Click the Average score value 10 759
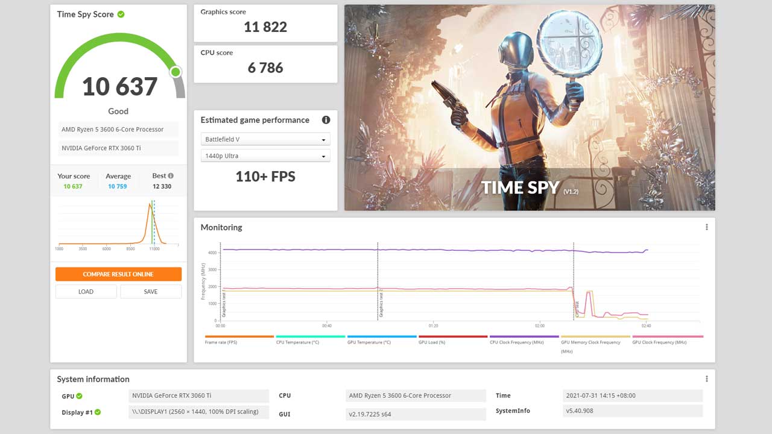Screen dimensions: 772x434 (x=118, y=186)
